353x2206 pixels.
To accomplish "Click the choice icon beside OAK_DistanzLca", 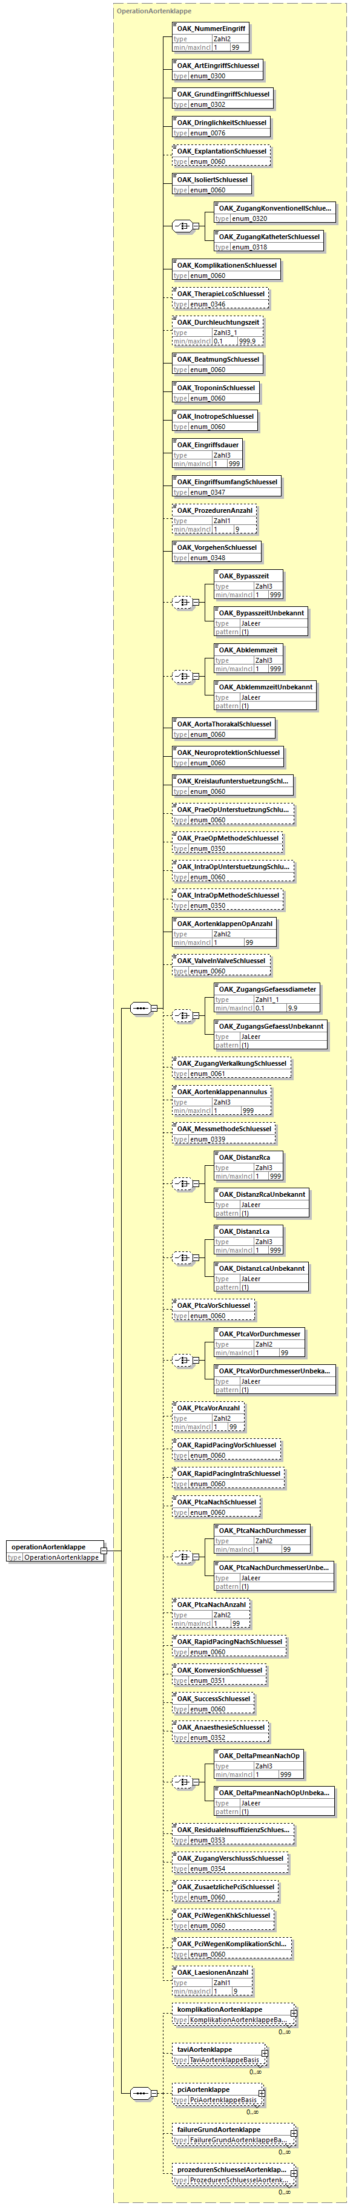I will coord(183,1258).
